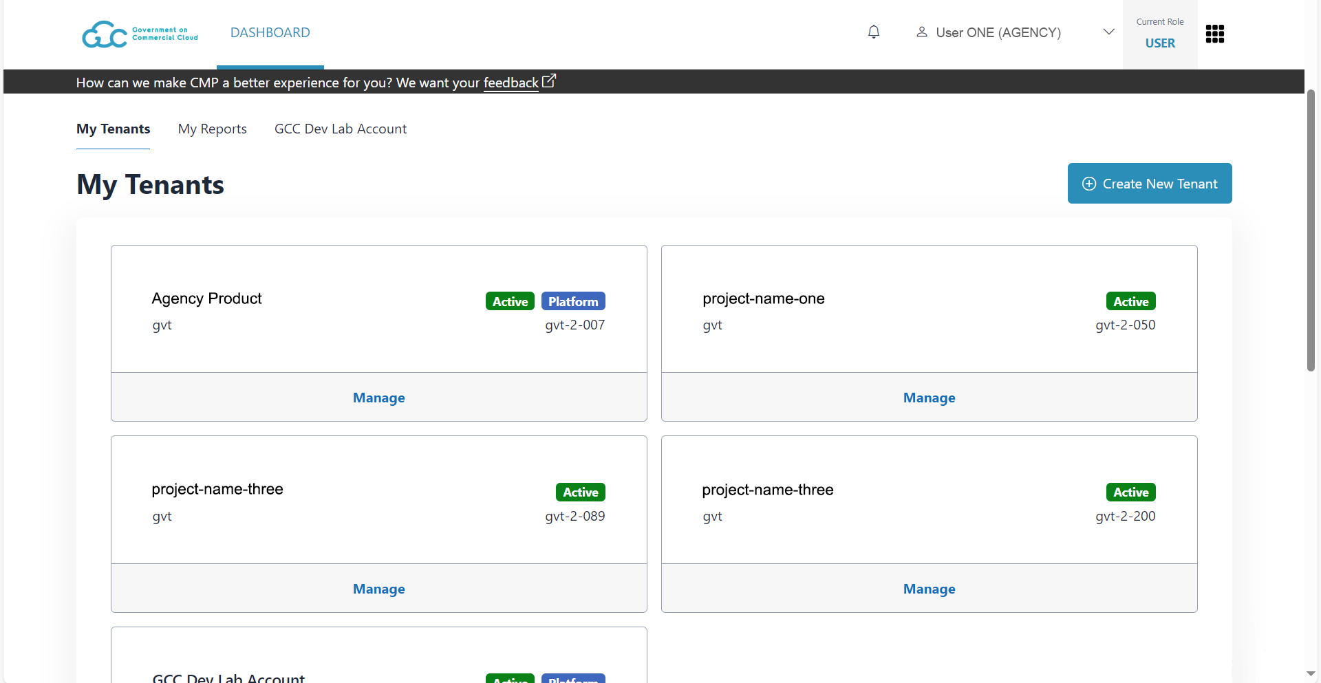Click the Create New Tenant button

pos(1150,184)
